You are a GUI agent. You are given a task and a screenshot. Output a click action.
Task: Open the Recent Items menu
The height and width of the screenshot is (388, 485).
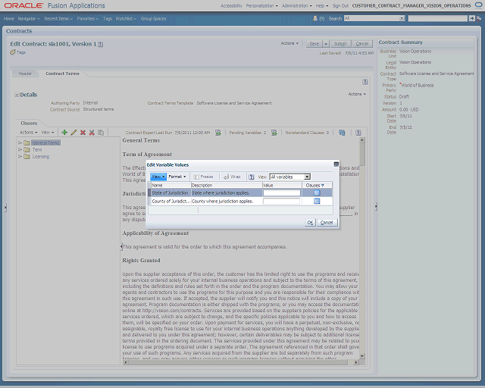tap(58, 18)
